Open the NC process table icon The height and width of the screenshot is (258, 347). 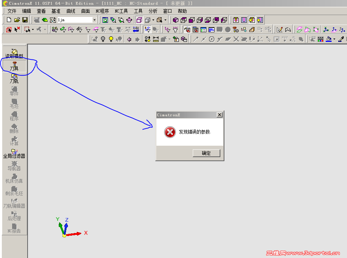(x=195, y=29)
